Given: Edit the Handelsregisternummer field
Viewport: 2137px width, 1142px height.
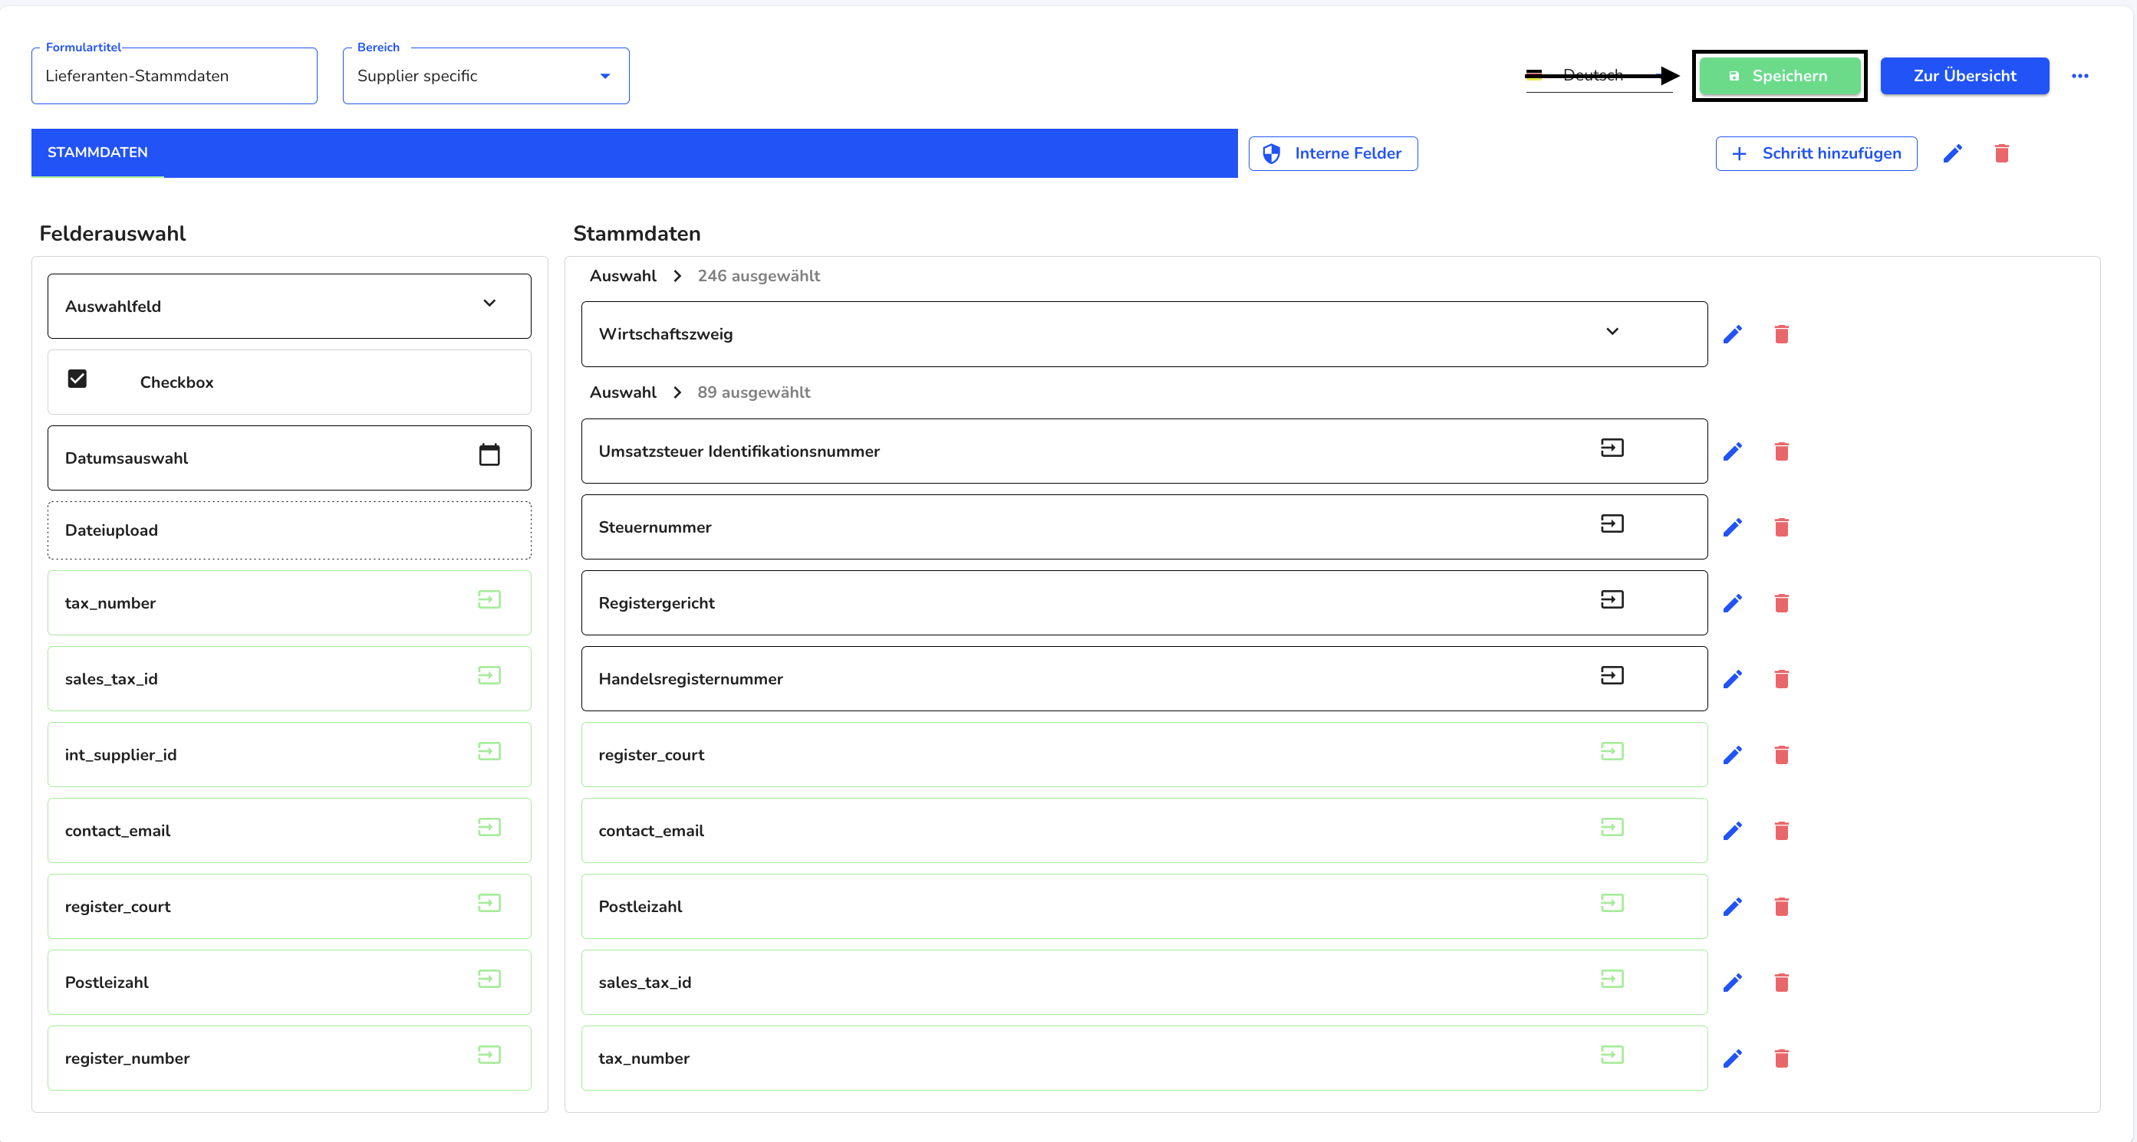Looking at the screenshot, I should pyautogui.click(x=1732, y=679).
